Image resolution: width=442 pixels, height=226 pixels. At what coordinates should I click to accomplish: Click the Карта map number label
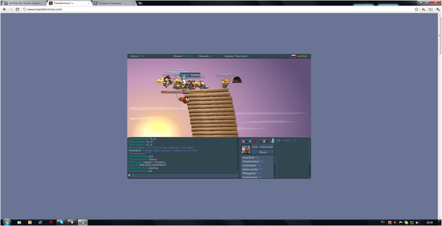[x=137, y=56]
